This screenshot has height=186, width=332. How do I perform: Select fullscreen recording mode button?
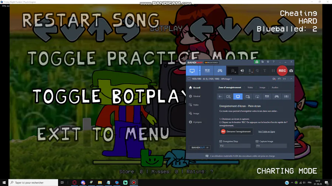coord(238,97)
